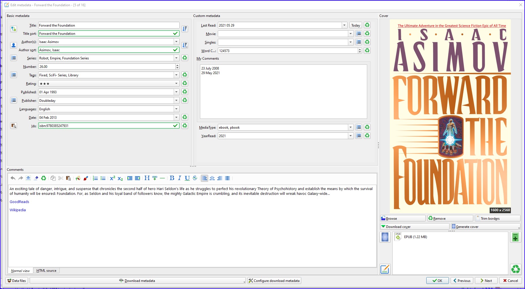Clear the YearRead field with recycle icon

tap(367, 136)
